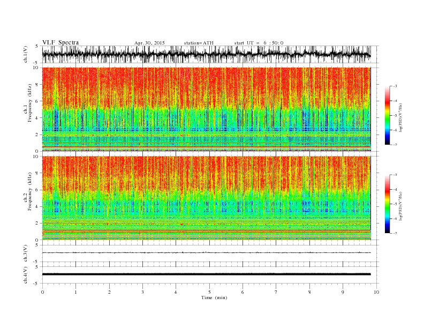Select the date text "Apr. 30, 2015"
Screen dimensions: 424x328
(x=149, y=43)
